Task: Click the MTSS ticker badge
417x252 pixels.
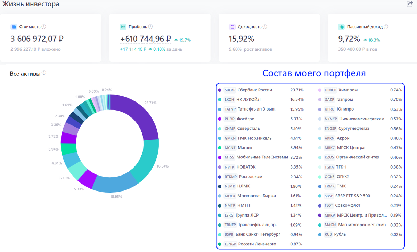Action: (x=229, y=157)
